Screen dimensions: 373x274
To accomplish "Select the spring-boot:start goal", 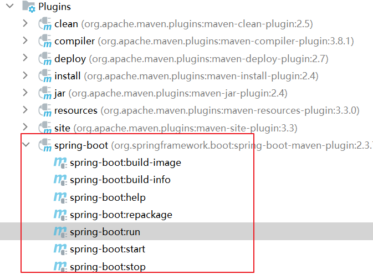I will 108,249.
